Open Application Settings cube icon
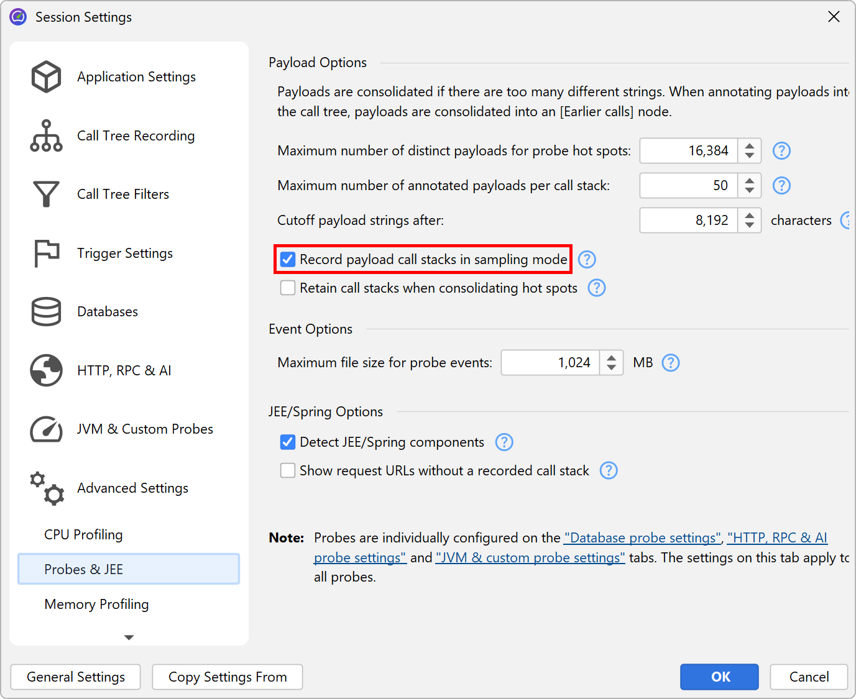The image size is (856, 699). click(x=46, y=77)
